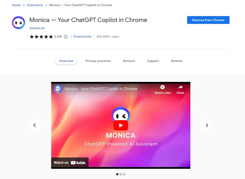This screenshot has width=245, height=179.
Task: Select the third carousel dot
Action: click(124, 174)
